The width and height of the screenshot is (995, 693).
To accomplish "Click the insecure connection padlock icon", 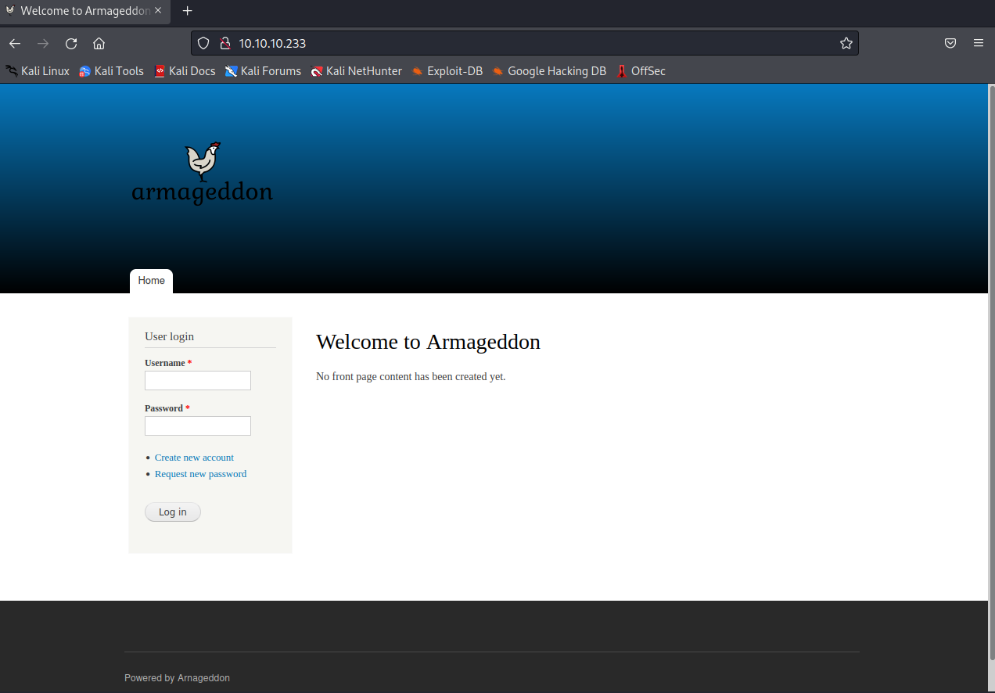I will [225, 44].
